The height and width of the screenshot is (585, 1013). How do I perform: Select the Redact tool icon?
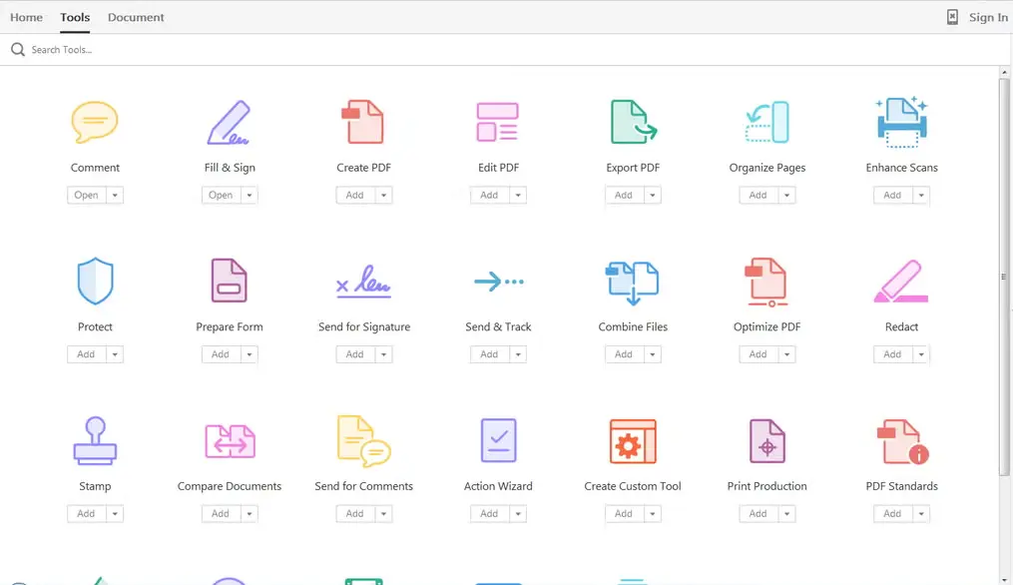(900, 281)
